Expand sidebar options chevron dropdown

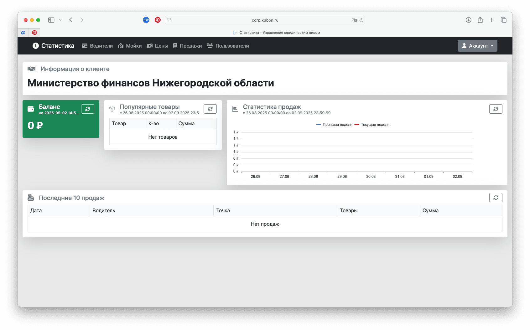pos(60,20)
